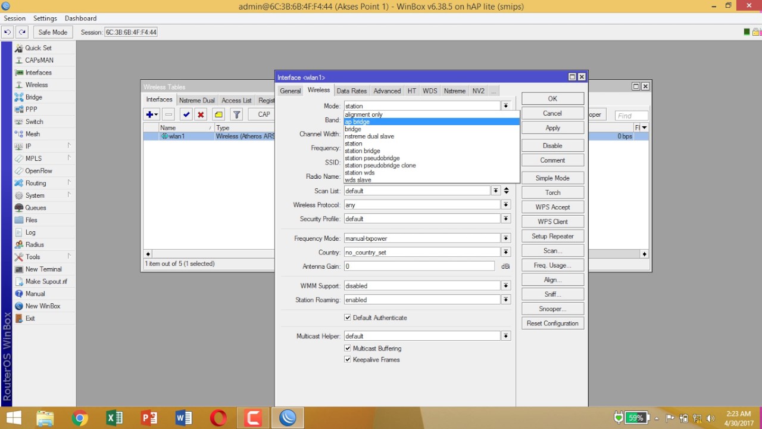
Task: Click the undo arrow in top toolbar
Action: [8, 32]
